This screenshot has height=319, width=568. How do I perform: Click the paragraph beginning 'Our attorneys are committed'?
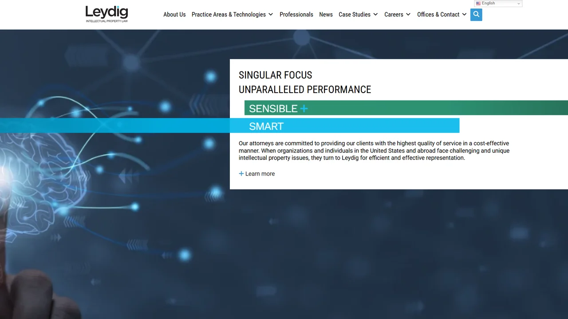[x=374, y=151]
